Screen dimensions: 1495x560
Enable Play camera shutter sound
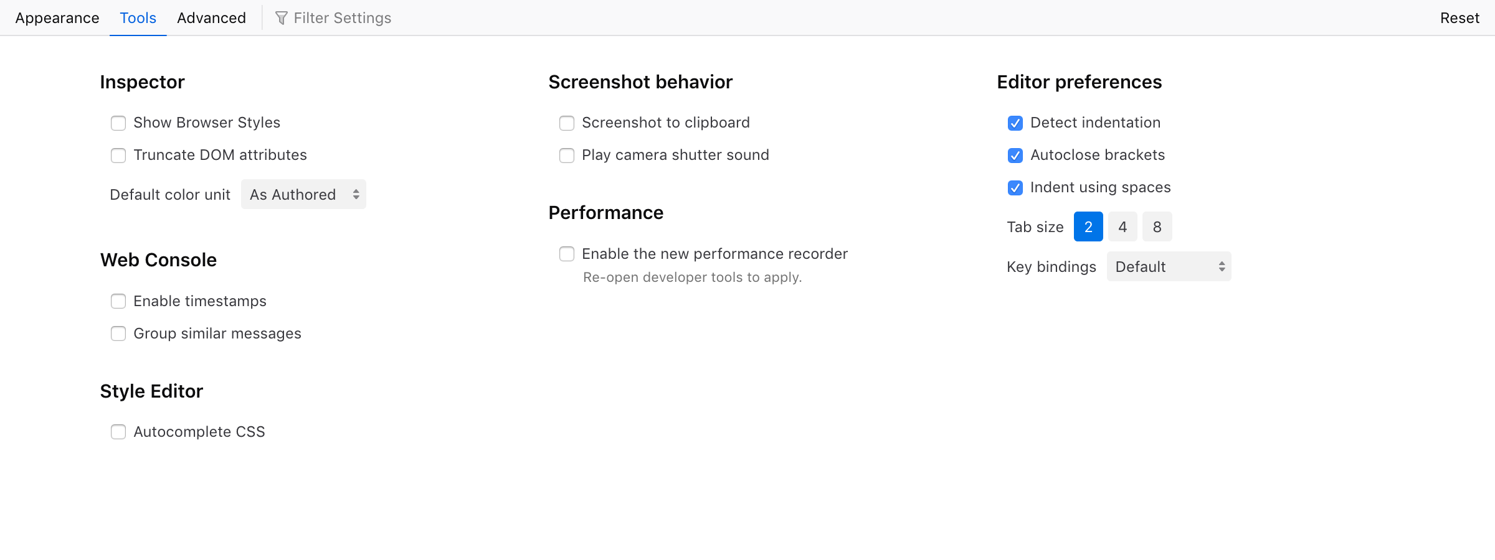tap(567, 155)
